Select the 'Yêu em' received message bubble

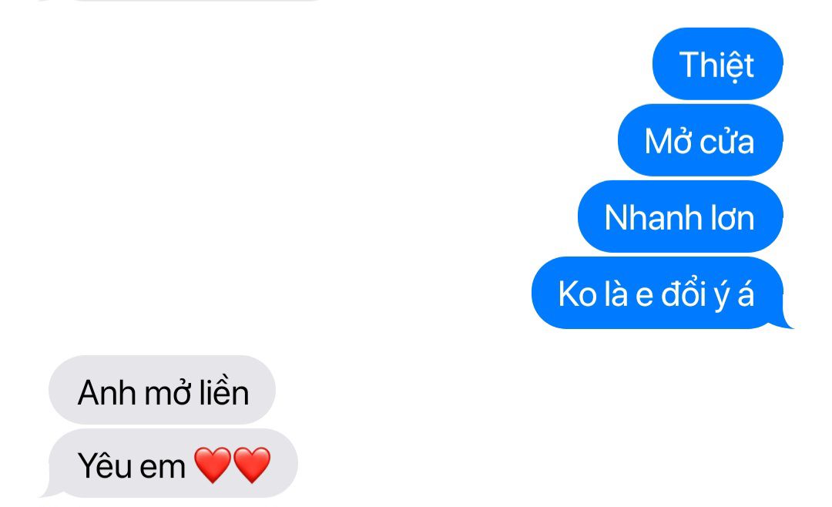173,463
